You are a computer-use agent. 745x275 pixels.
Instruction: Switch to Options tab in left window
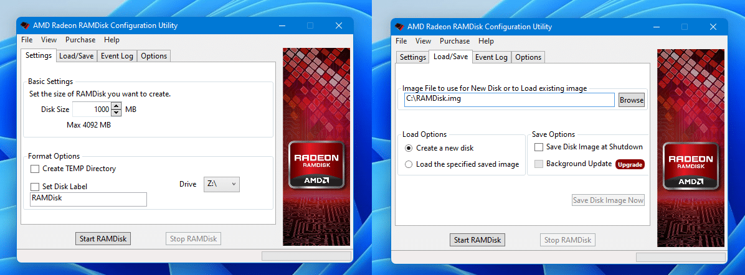(x=154, y=56)
